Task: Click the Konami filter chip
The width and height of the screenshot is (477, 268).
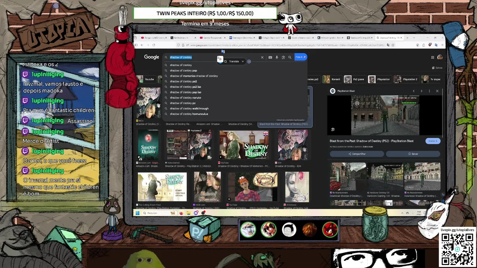Action: click(x=332, y=79)
